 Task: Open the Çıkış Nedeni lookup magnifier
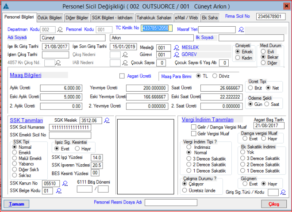click(x=125, y=55)
